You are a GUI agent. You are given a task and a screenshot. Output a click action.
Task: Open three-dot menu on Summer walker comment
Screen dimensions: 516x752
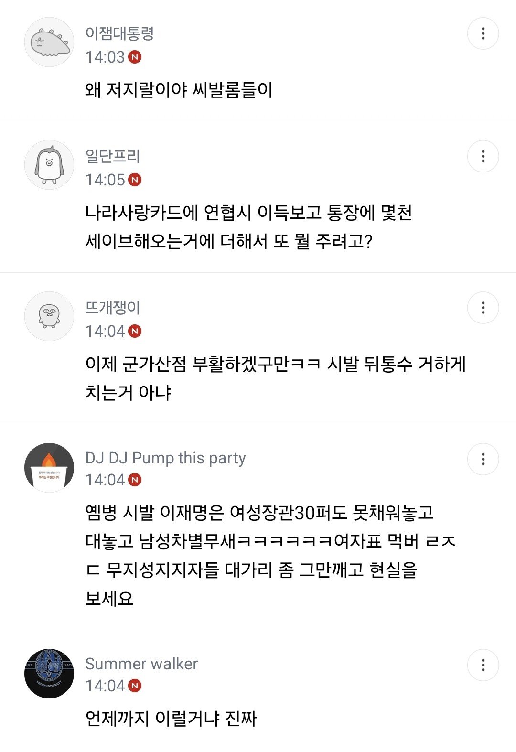[x=483, y=665]
